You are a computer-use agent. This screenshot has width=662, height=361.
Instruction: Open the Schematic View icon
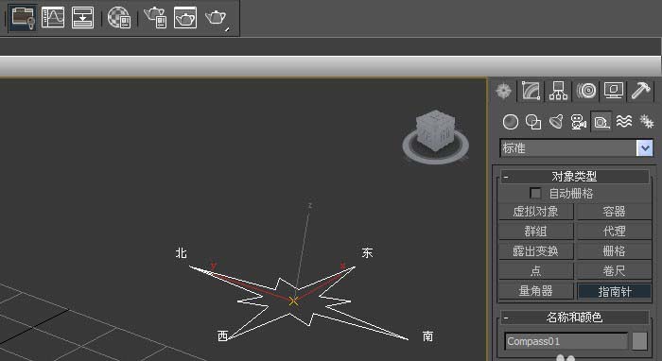(83, 18)
